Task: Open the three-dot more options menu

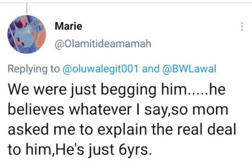Action: (242, 27)
